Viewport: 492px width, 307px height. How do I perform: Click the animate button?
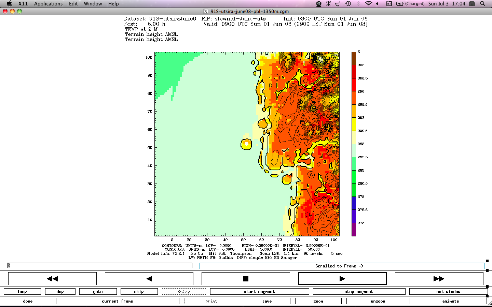[x=450, y=301]
